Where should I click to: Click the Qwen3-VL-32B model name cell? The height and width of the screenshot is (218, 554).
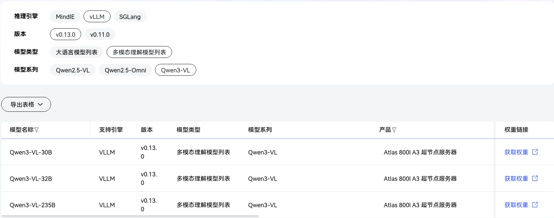(31, 179)
